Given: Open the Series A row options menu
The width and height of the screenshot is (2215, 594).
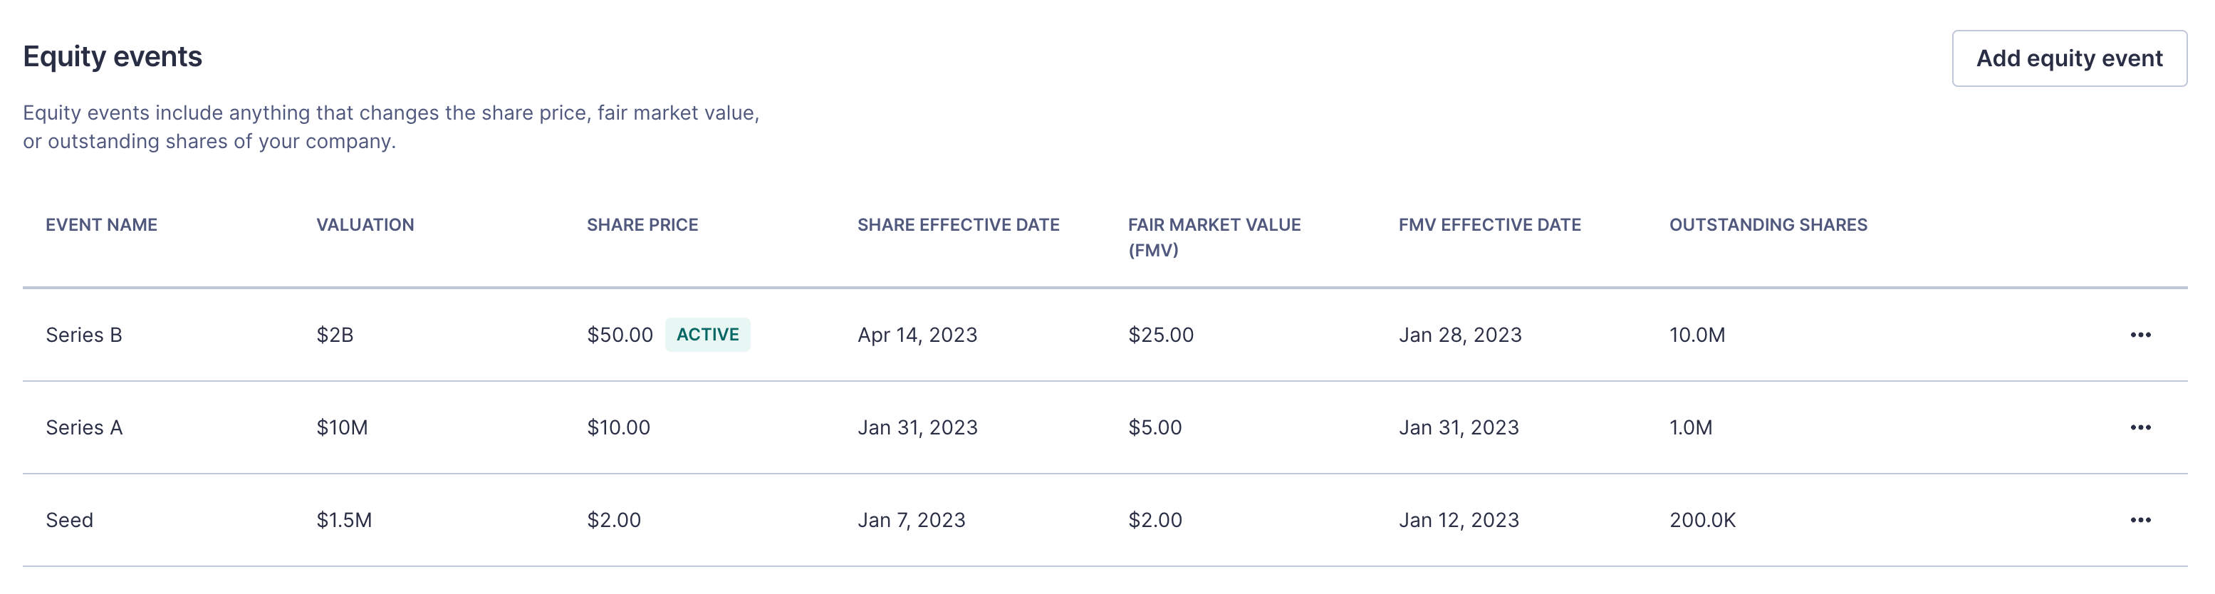Looking at the screenshot, I should [x=2140, y=427].
